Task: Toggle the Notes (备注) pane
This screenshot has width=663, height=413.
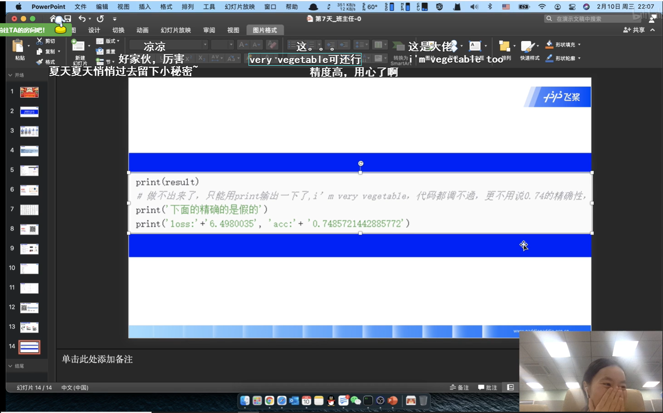Action: click(459, 387)
